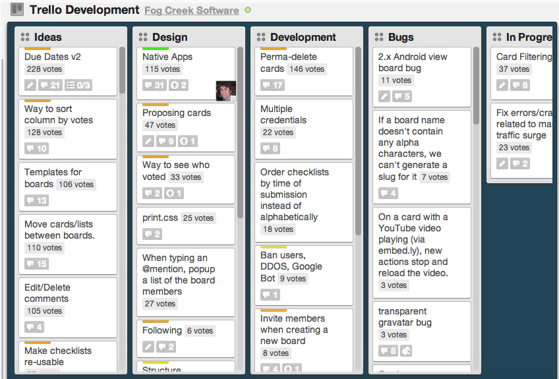Click the member avatar on Native Apps card
The height and width of the screenshot is (379, 559).
tap(225, 90)
